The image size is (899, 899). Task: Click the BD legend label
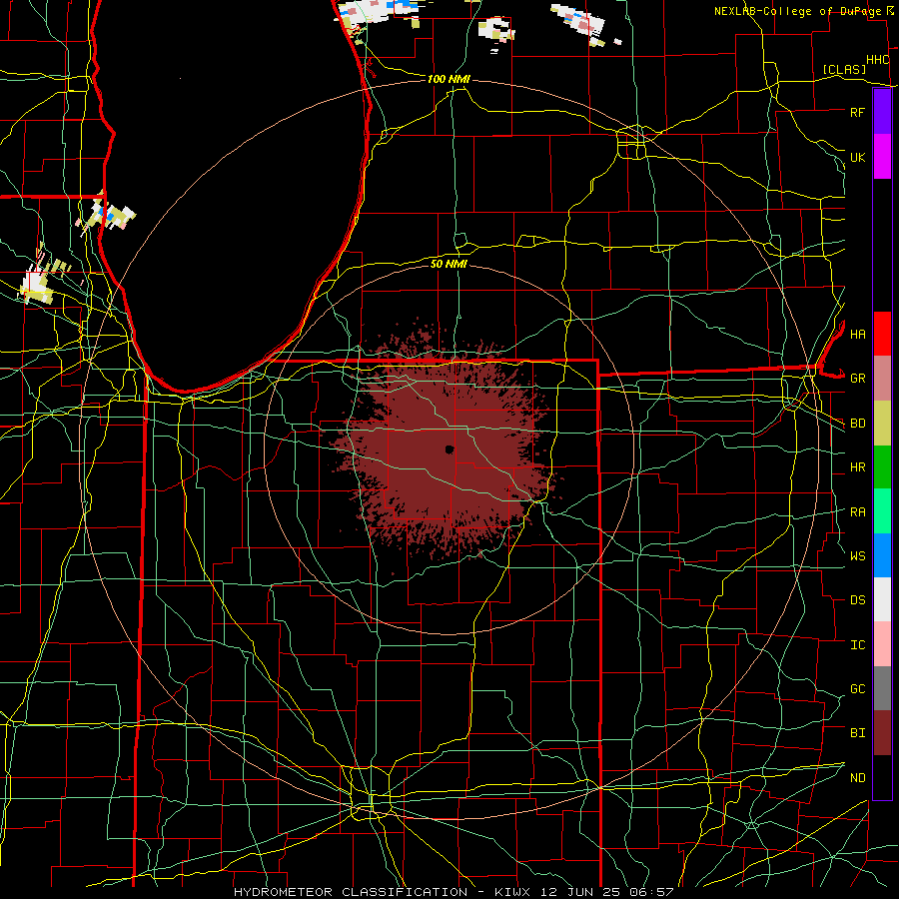(x=857, y=424)
